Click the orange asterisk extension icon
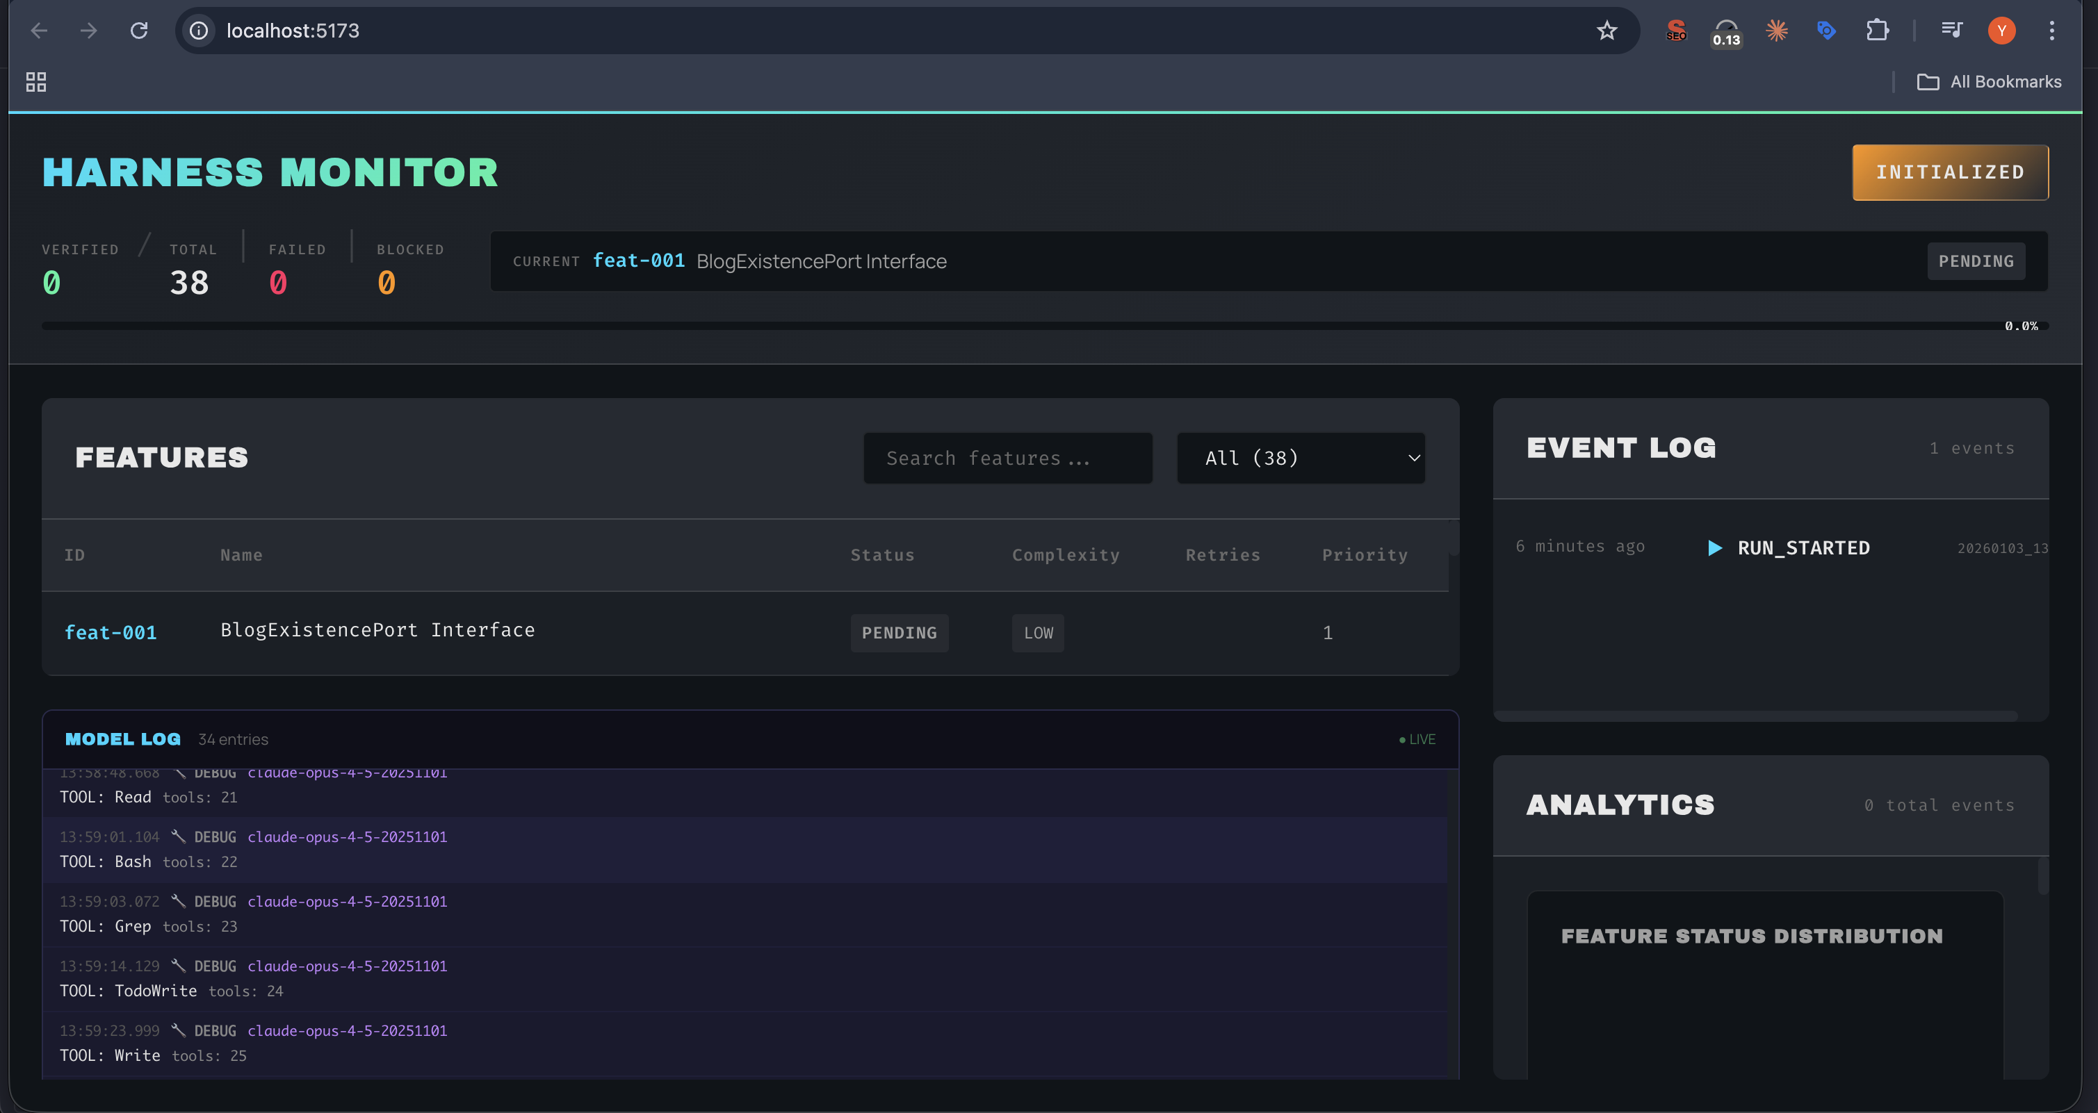Screen dimensions: 2098x1113 1776,30
